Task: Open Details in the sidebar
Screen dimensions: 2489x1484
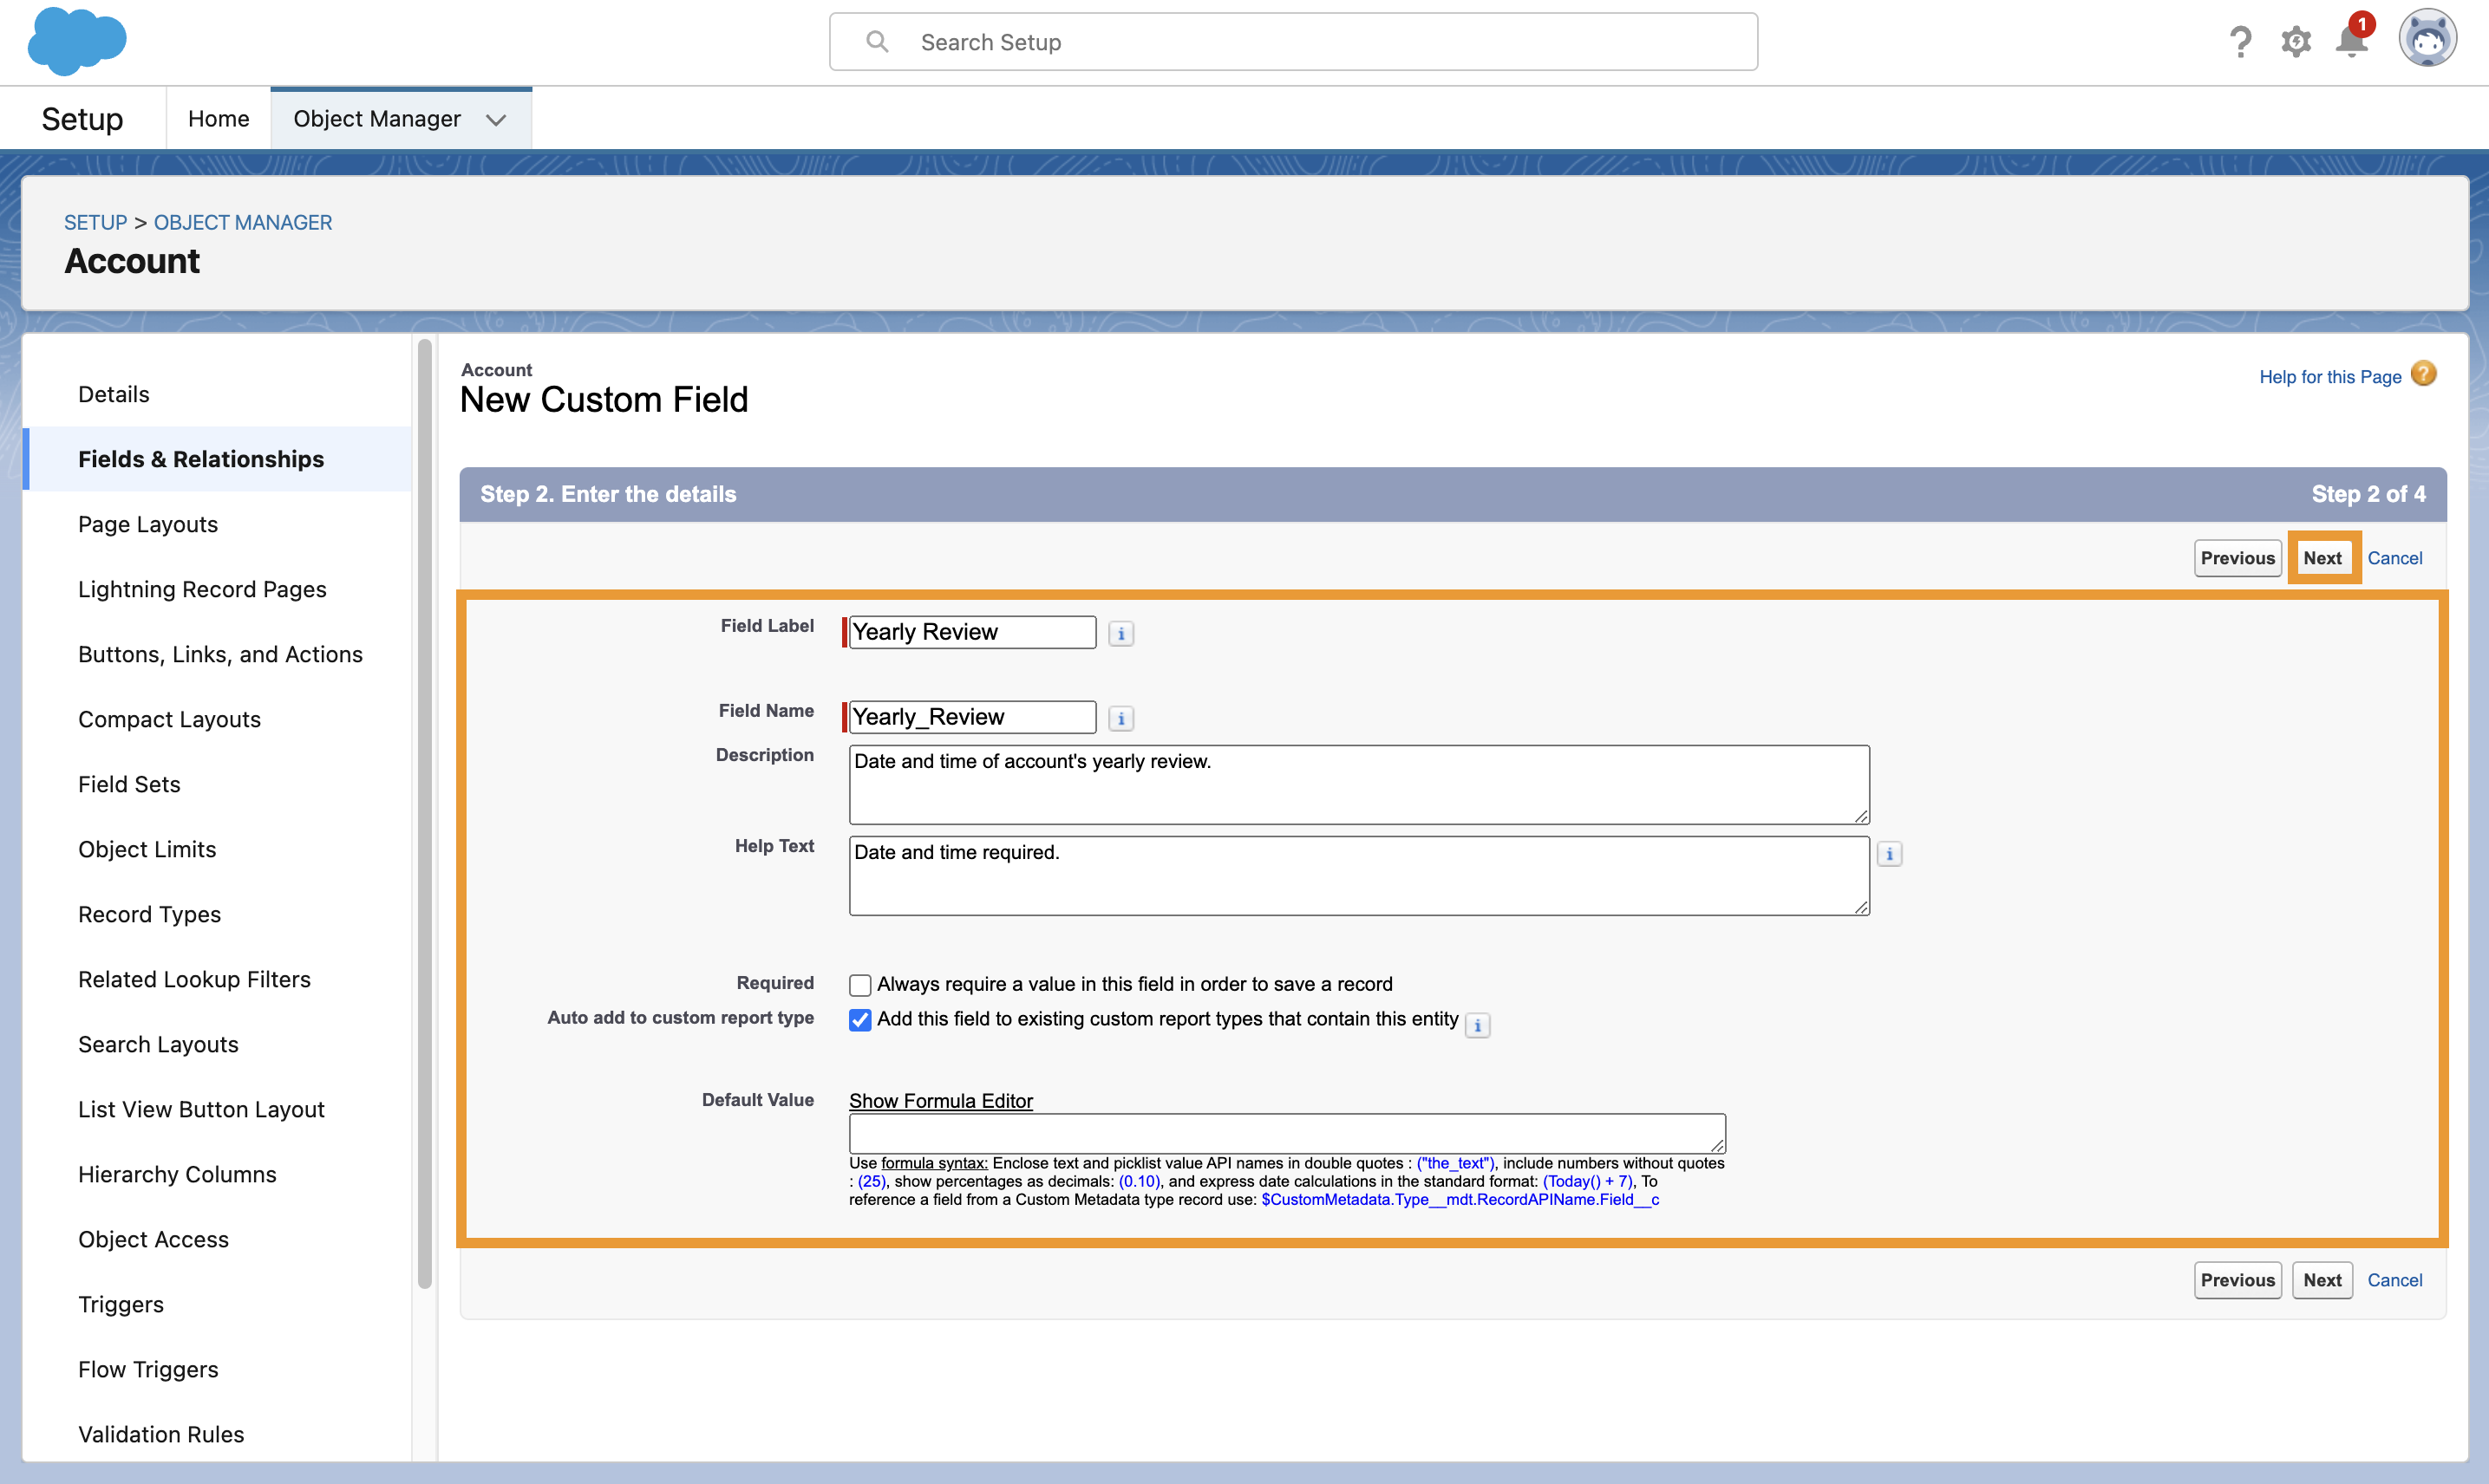Action: pyautogui.click(x=114, y=394)
